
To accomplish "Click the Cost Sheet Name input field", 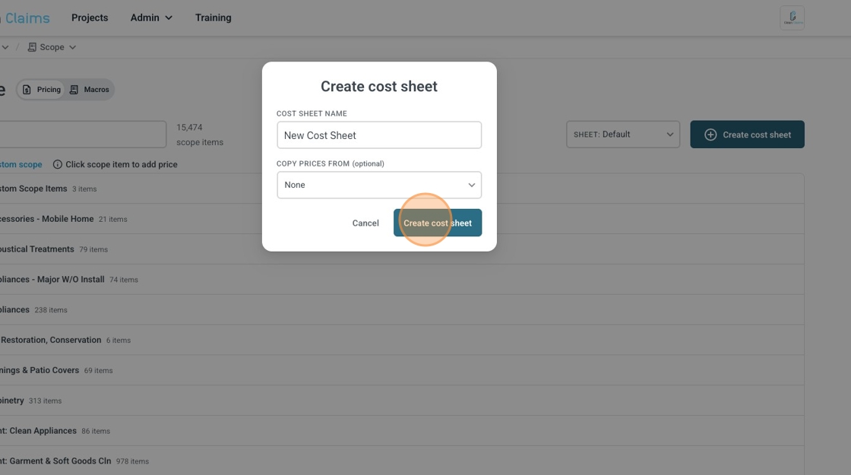I will (378, 135).
